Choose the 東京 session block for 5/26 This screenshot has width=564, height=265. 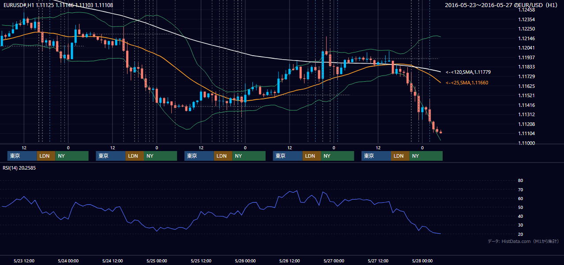click(288, 156)
